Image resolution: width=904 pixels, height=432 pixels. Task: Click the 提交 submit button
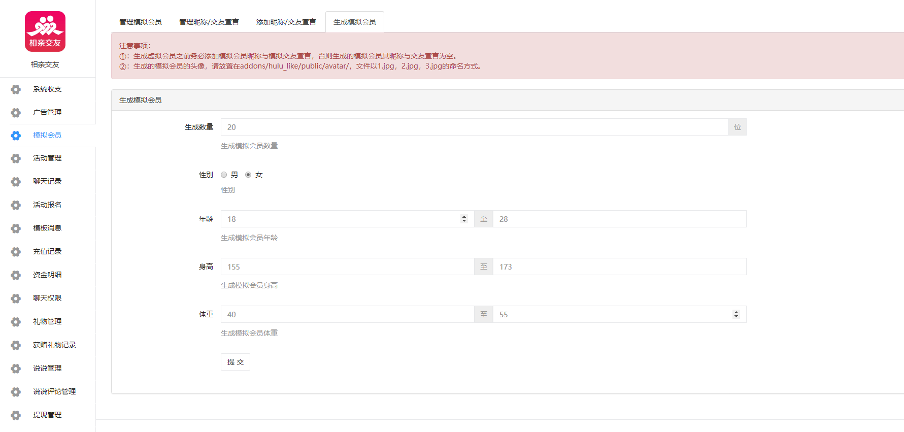(236, 362)
